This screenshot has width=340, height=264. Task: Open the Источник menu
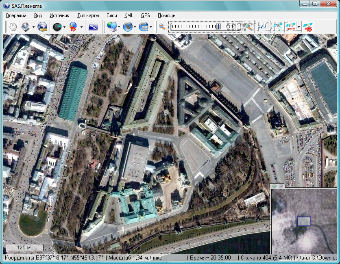click(x=59, y=15)
